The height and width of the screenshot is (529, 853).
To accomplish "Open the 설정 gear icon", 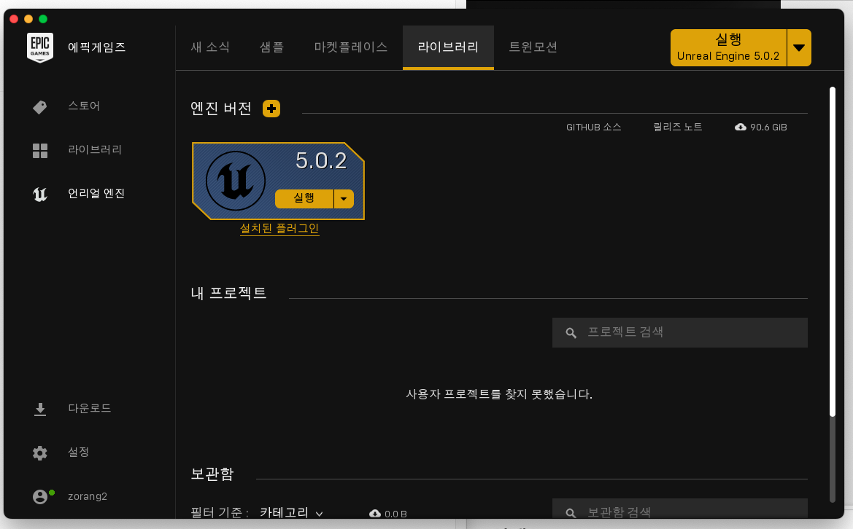I will [x=39, y=453].
